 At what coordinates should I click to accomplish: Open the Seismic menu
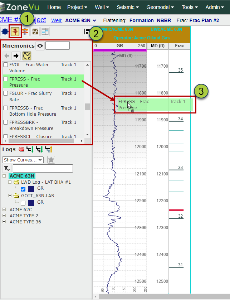[128, 7]
